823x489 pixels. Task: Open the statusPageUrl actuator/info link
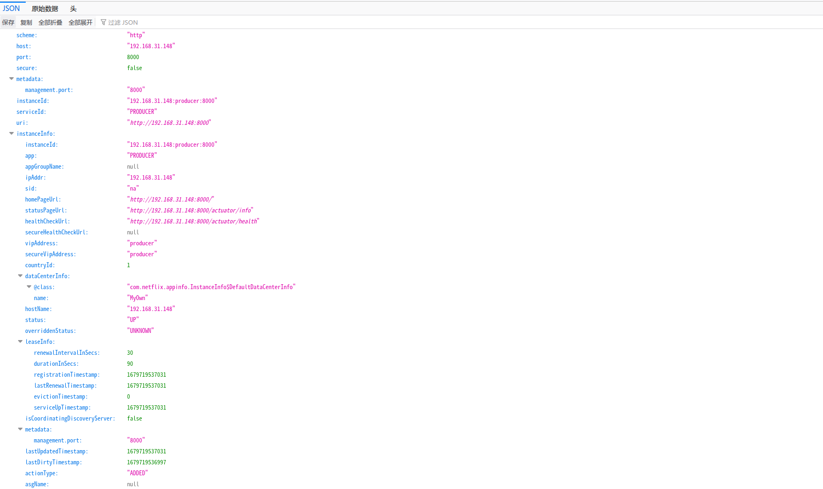190,210
